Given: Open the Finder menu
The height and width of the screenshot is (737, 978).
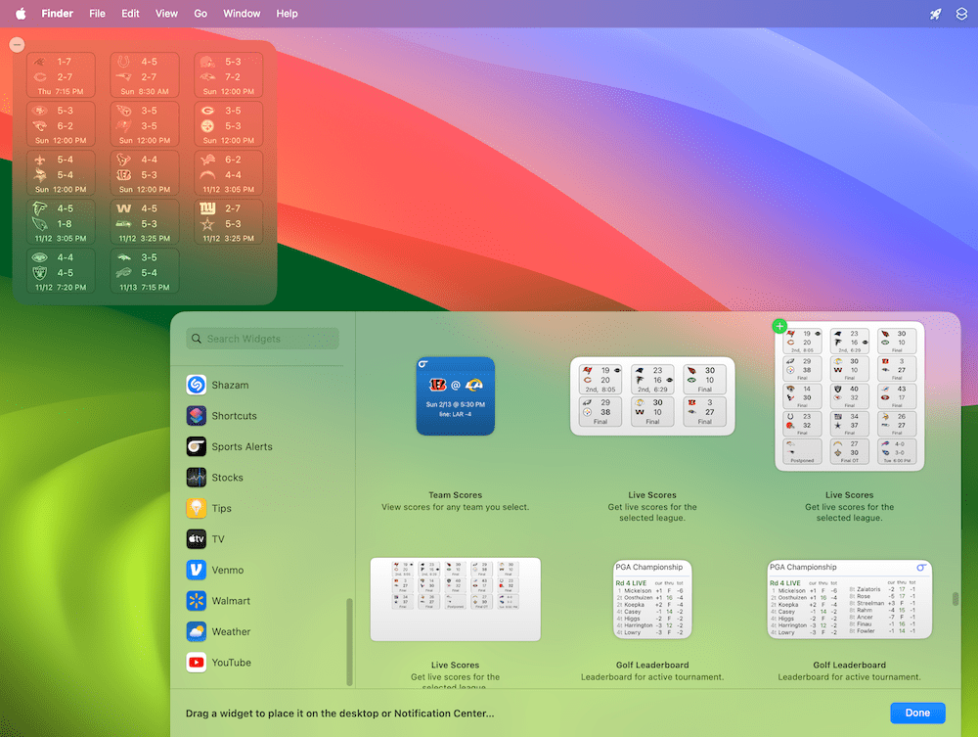Looking at the screenshot, I should [x=57, y=14].
